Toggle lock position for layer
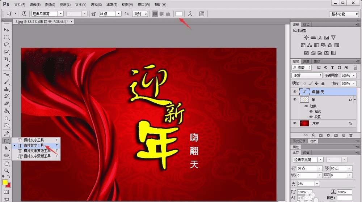Viewport: 362px width, 202px height. point(317,83)
